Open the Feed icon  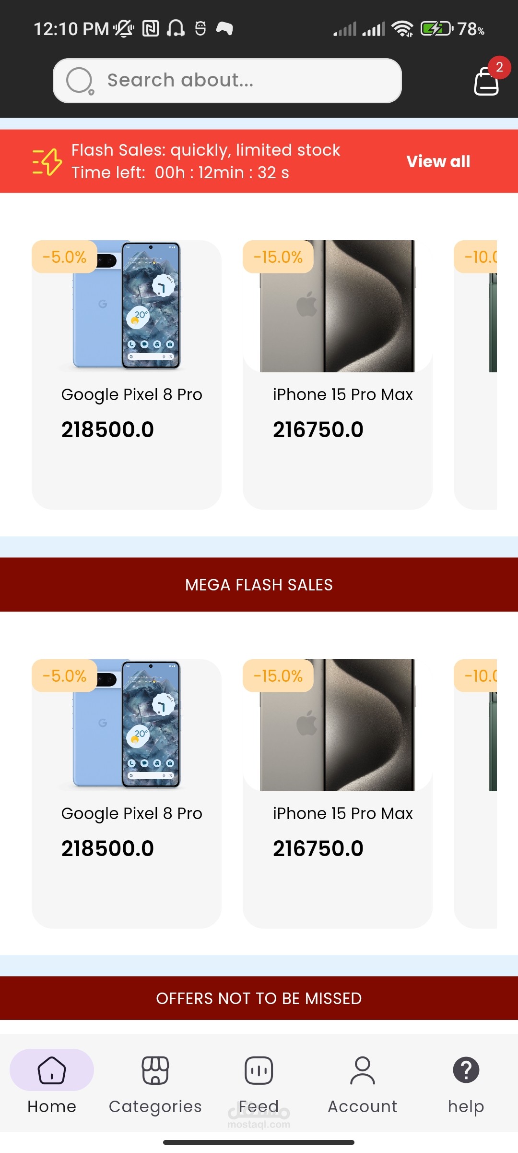click(x=259, y=1070)
